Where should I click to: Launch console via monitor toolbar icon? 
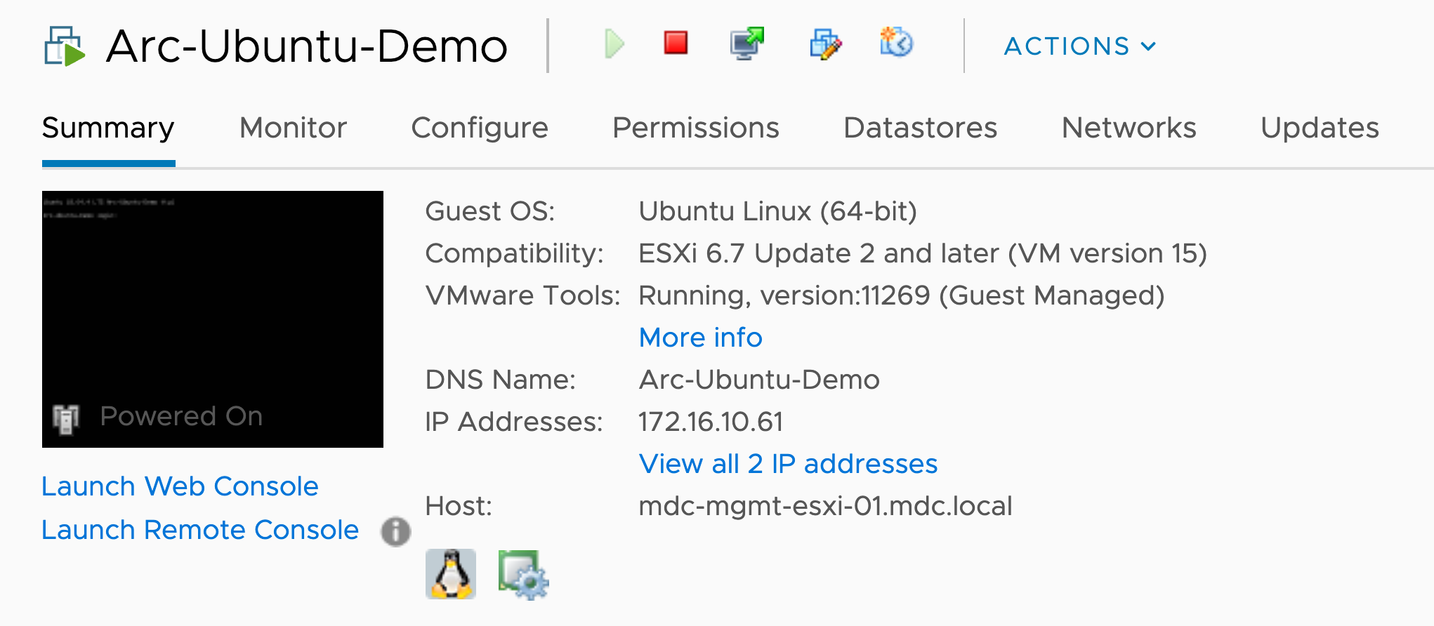746,44
